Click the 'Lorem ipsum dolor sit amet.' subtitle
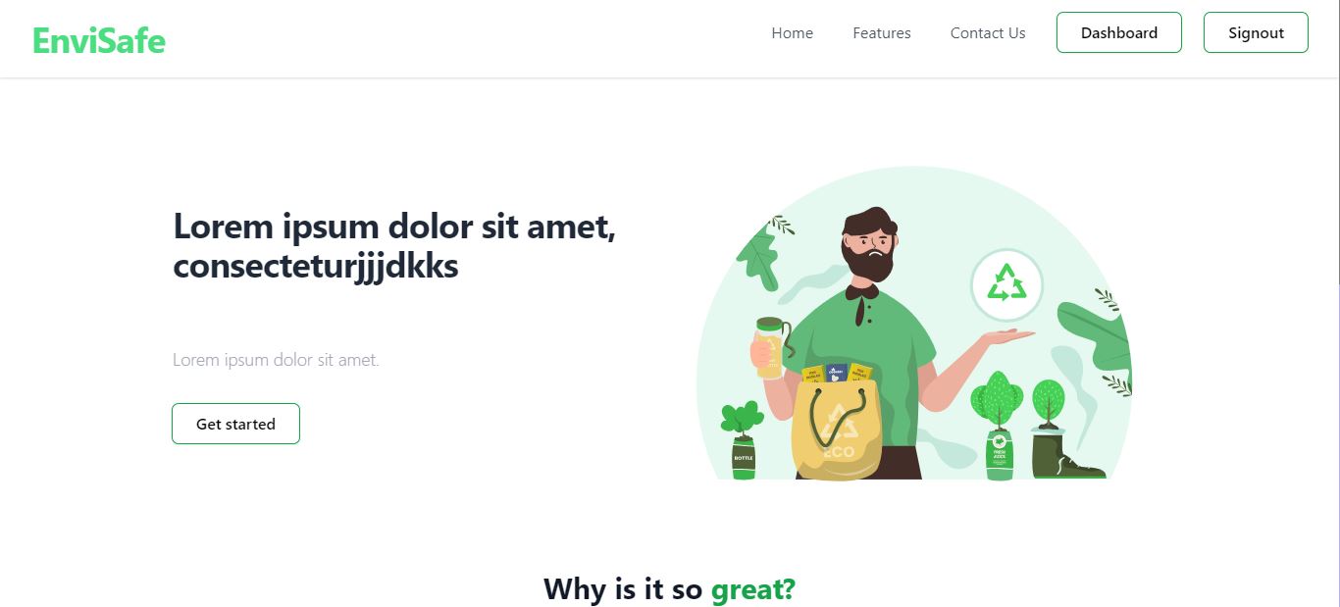Image resolution: width=1340 pixels, height=607 pixels. (276, 360)
